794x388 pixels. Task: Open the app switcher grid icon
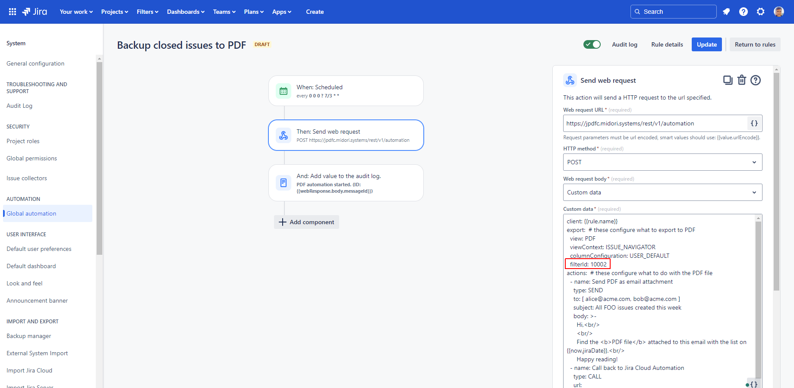13,12
